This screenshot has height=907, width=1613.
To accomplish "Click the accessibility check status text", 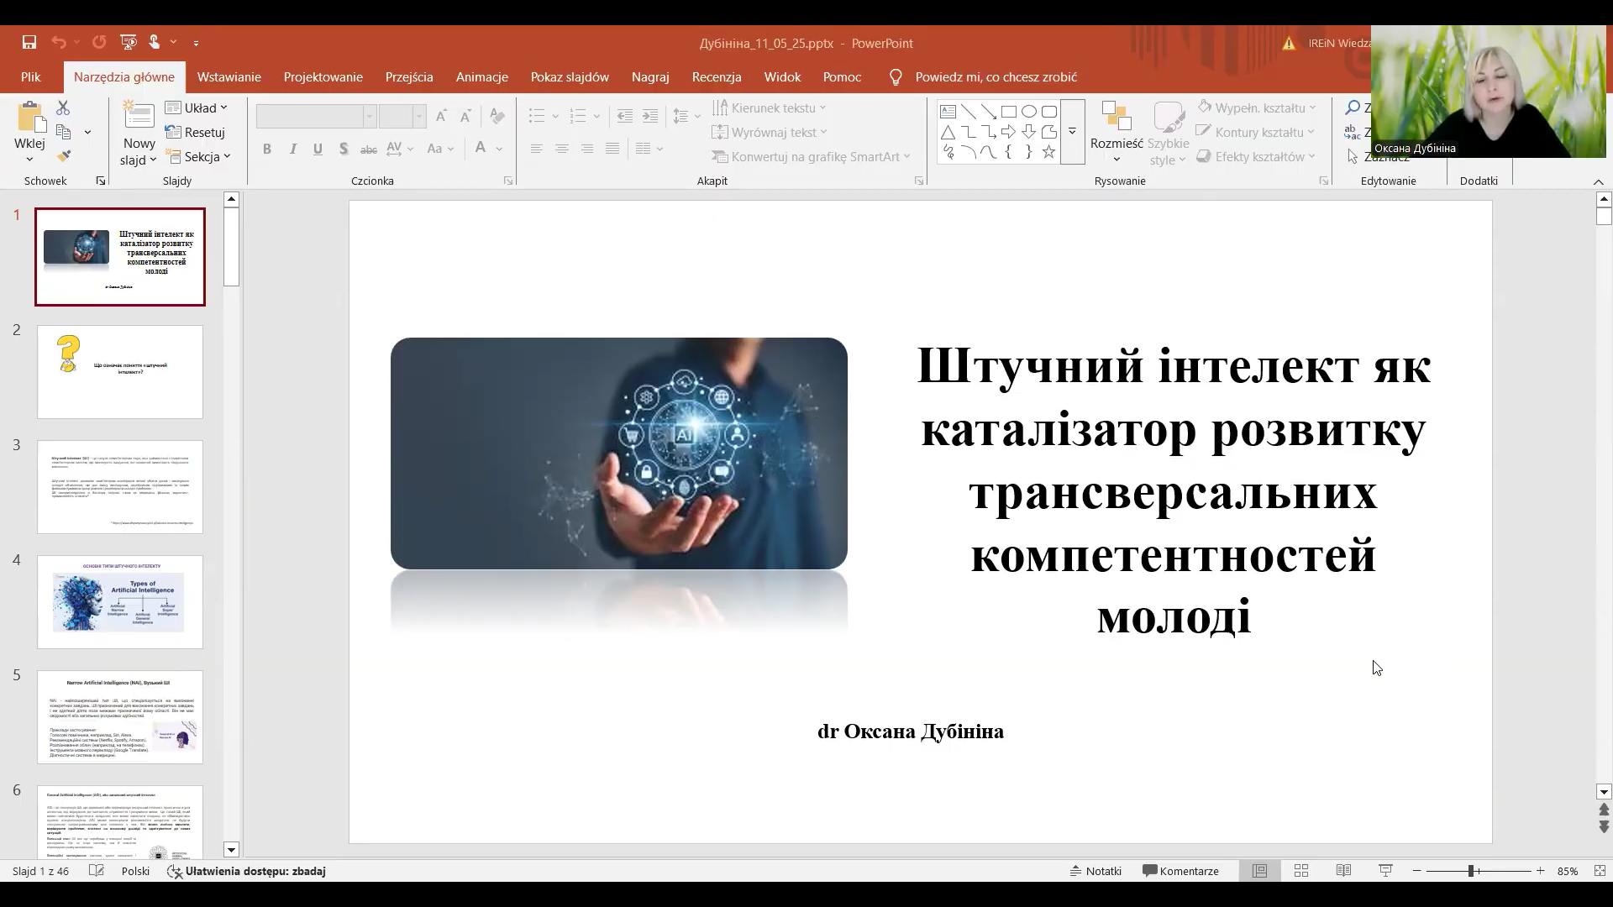I will pos(255,871).
